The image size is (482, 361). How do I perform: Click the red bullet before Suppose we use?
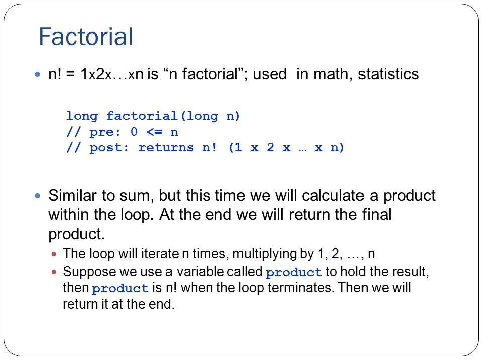coord(54,272)
